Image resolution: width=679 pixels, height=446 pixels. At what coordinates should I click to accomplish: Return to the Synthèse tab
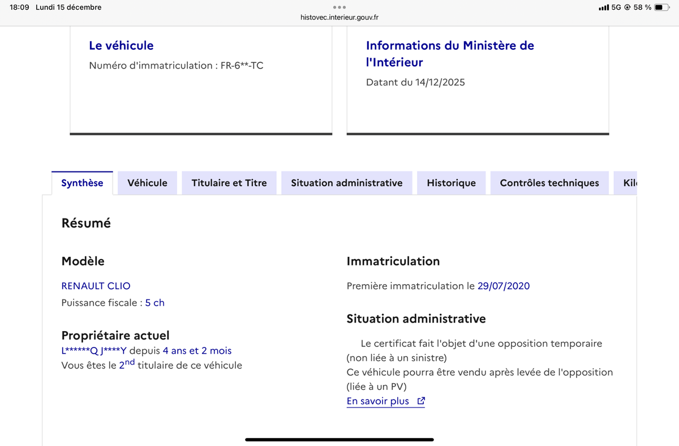[x=82, y=183]
